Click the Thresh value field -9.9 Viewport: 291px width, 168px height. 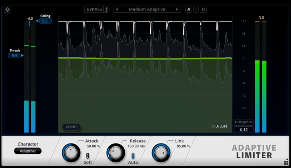(x=14, y=55)
